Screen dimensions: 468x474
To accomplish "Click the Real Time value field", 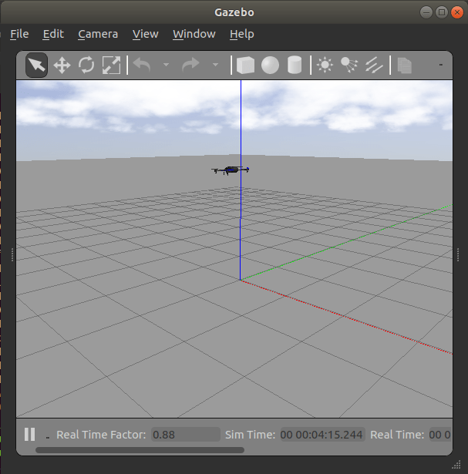I will 440,435.
